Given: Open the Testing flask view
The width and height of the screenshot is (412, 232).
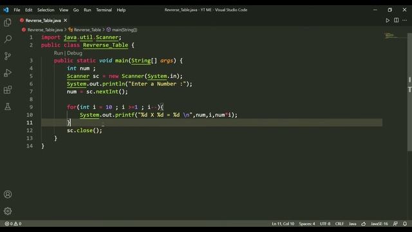Looking at the screenshot, I should click(x=8, y=106).
